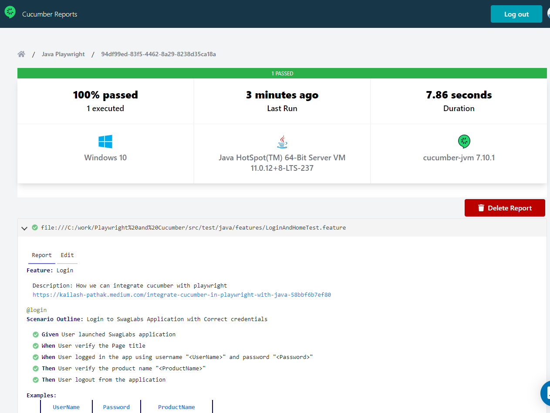
Task: Click the report ID in the breadcrumb
Action: point(158,54)
